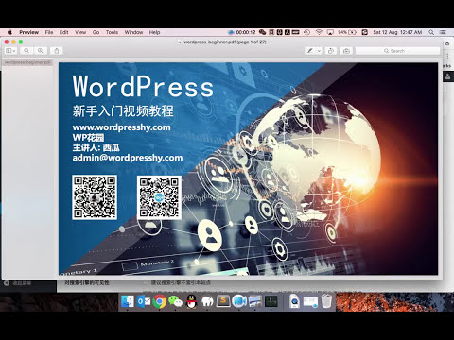Open the View menu
454x340 pixels.
point(80,32)
